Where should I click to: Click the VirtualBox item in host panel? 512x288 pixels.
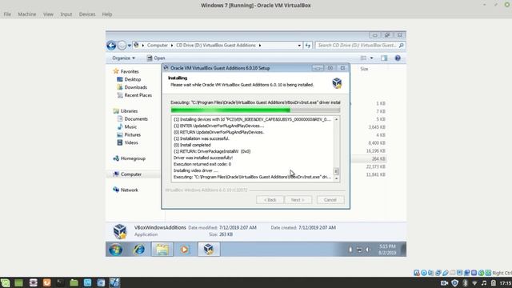[x=114, y=282]
